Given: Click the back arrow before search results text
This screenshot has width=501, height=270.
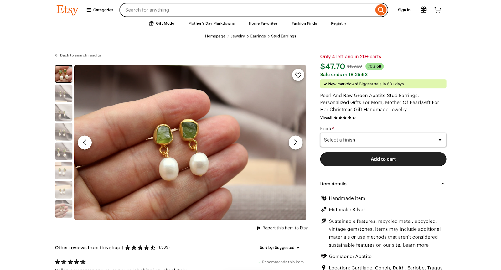Looking at the screenshot, I should pyautogui.click(x=56, y=55).
